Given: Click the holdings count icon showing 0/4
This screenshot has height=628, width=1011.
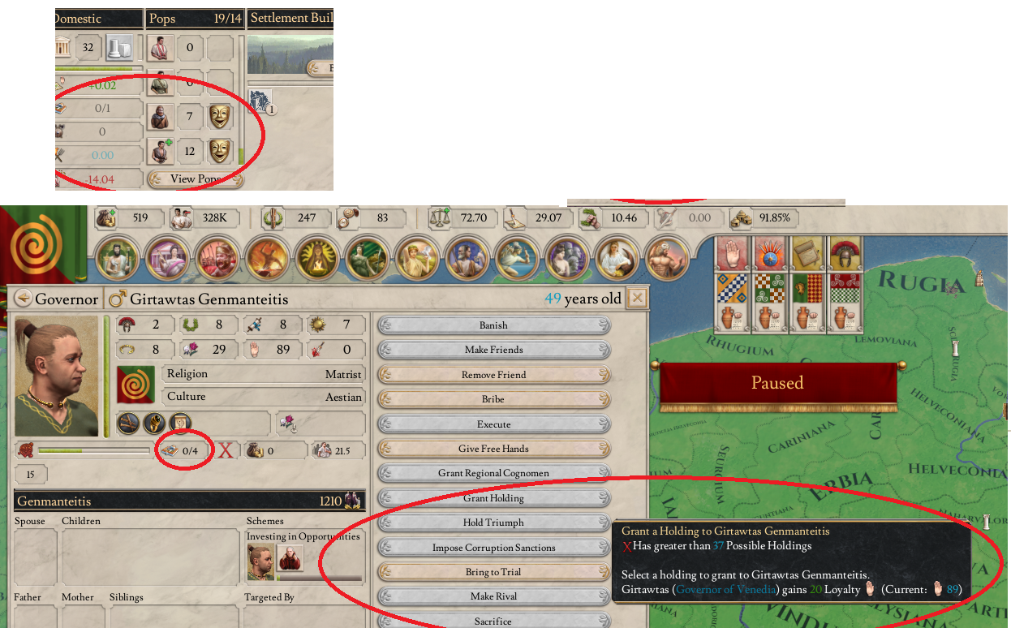Looking at the screenshot, I should (170, 450).
